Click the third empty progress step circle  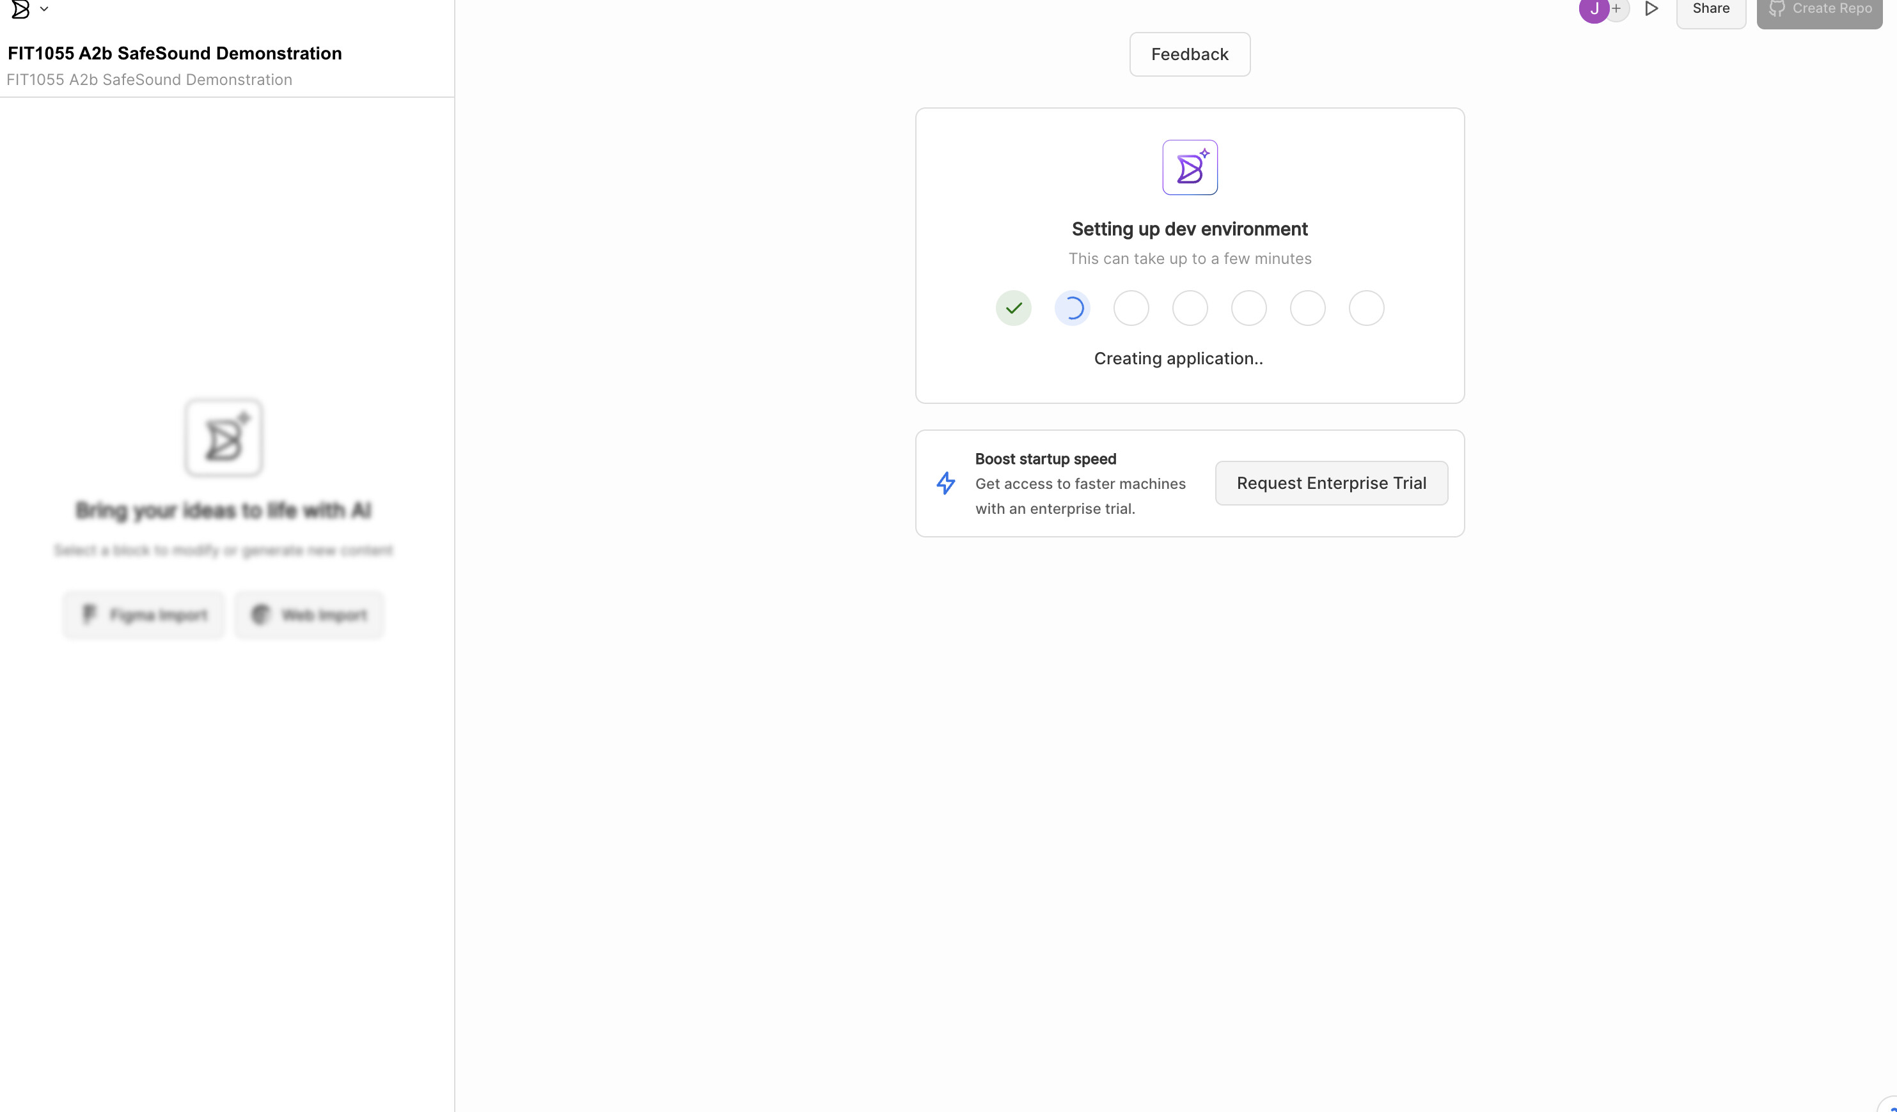pos(1131,308)
